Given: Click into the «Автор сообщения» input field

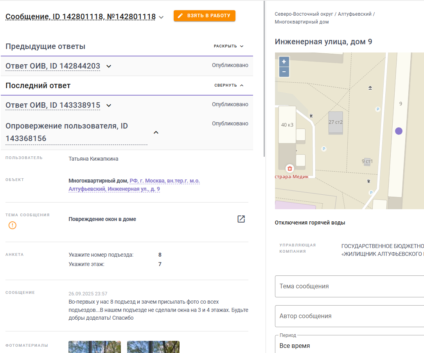Looking at the screenshot, I should tap(349, 316).
